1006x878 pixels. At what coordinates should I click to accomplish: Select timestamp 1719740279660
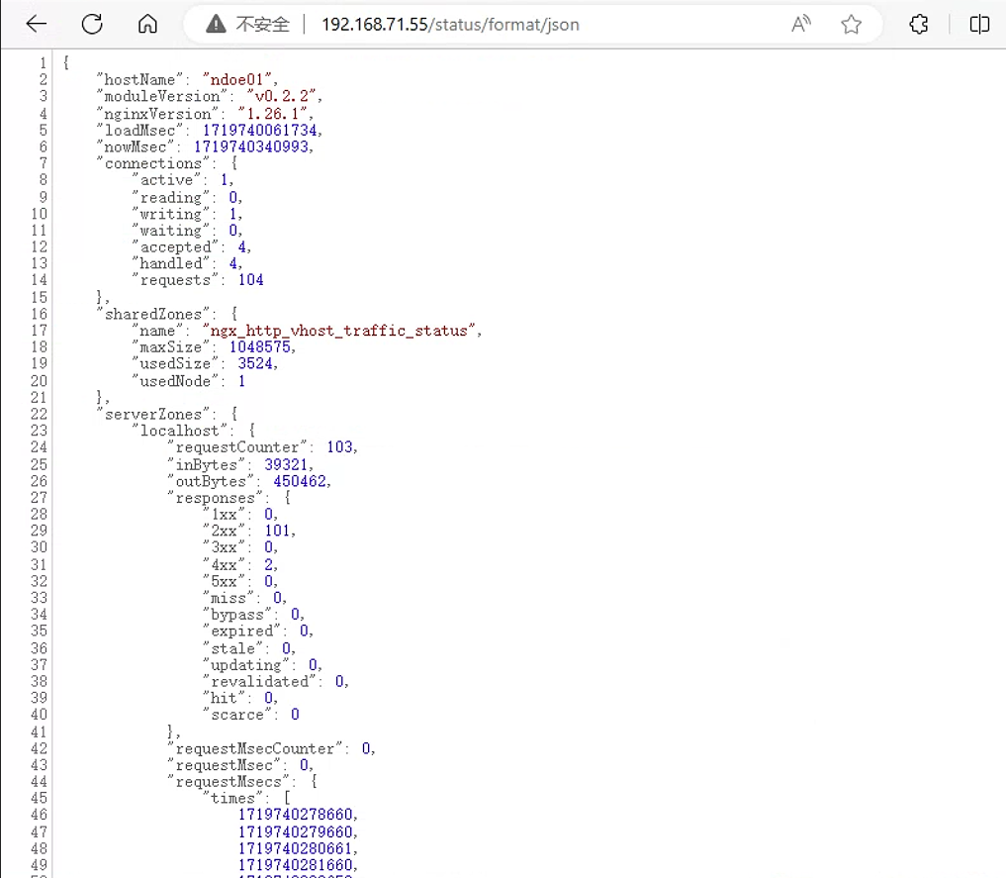(x=295, y=832)
